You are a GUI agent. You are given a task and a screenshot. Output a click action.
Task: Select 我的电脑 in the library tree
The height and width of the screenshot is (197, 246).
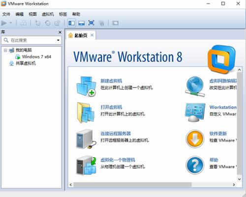tap(24, 50)
